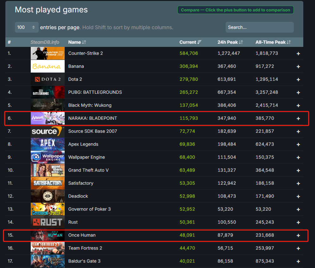
Task: Click plus for Grand Theft Auto V
Action: 298,170
